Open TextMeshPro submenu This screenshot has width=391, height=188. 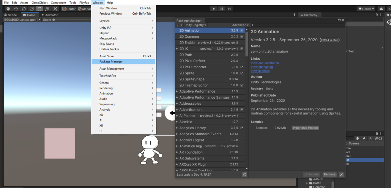[x=123, y=76]
